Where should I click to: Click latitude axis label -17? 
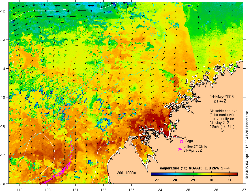click(3, 155)
